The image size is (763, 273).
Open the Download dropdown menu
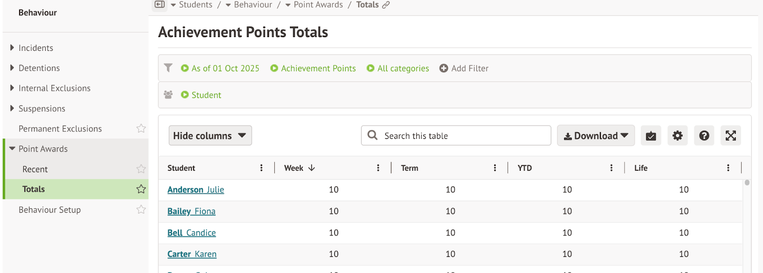tap(596, 136)
